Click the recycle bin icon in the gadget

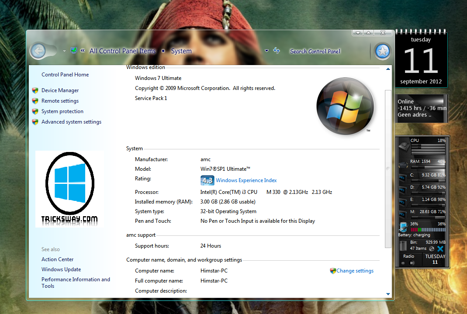(403, 245)
